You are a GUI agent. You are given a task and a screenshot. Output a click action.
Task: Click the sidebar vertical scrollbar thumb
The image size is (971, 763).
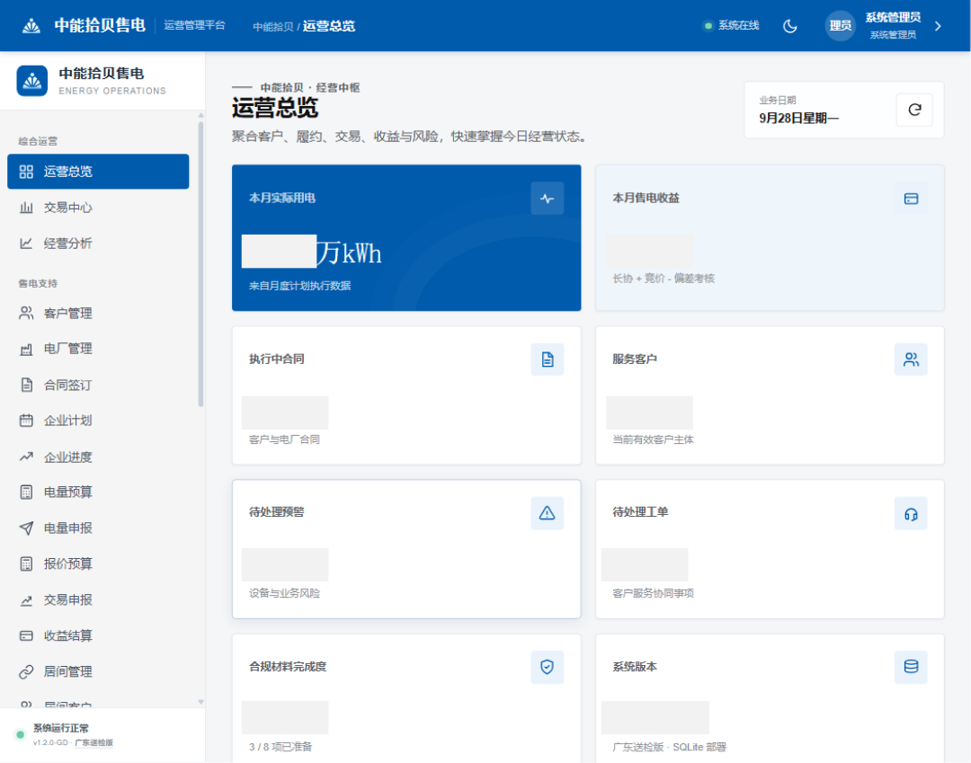click(x=200, y=264)
